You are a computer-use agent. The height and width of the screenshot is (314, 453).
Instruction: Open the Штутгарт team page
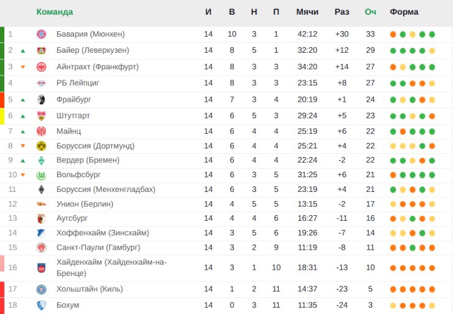(x=73, y=115)
